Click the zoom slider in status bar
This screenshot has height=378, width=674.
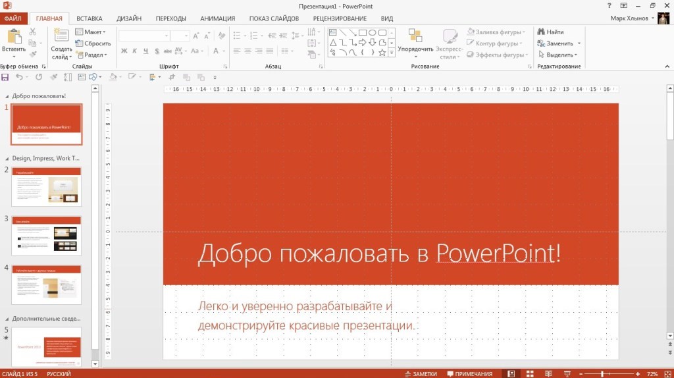pos(602,373)
